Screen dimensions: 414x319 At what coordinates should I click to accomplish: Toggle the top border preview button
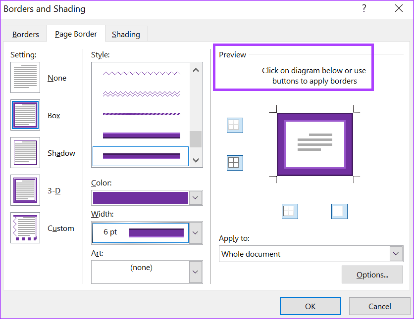pyautogui.click(x=235, y=125)
